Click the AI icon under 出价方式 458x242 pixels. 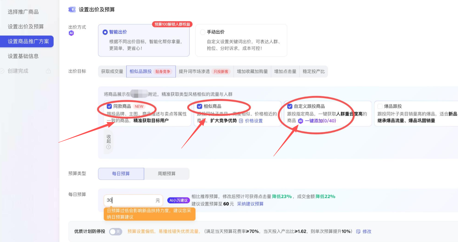tap(71, 33)
